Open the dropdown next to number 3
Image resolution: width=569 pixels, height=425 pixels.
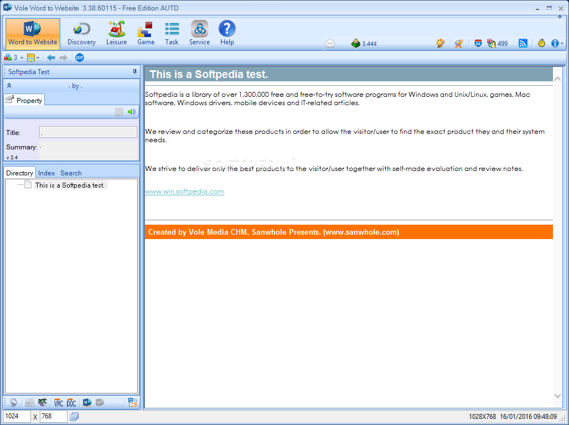coord(22,58)
